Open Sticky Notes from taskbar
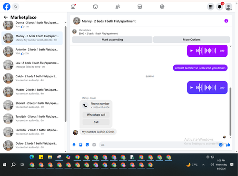238x176 pixels. click(x=41, y=157)
